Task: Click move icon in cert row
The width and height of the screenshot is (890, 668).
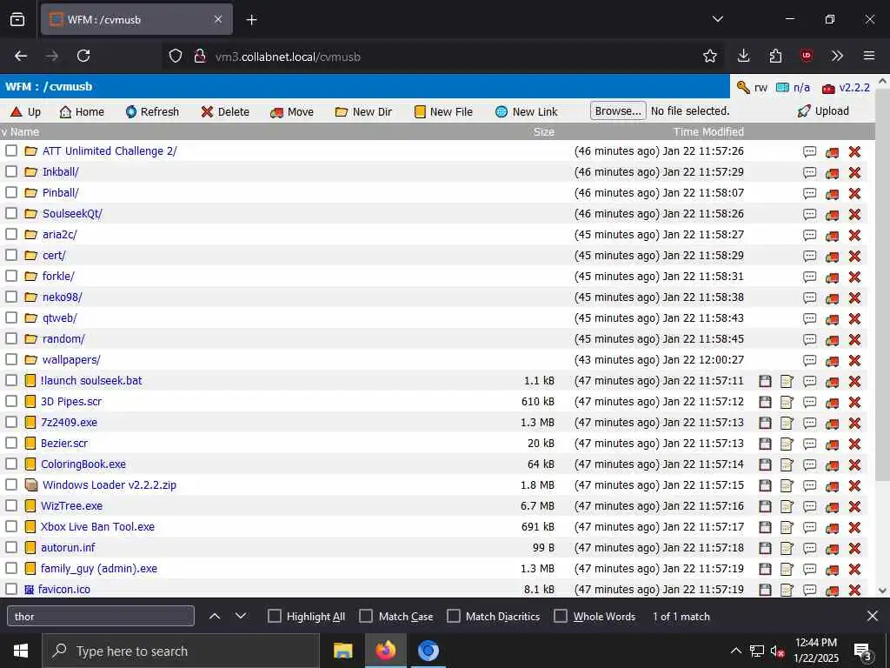Action: pyautogui.click(x=832, y=257)
